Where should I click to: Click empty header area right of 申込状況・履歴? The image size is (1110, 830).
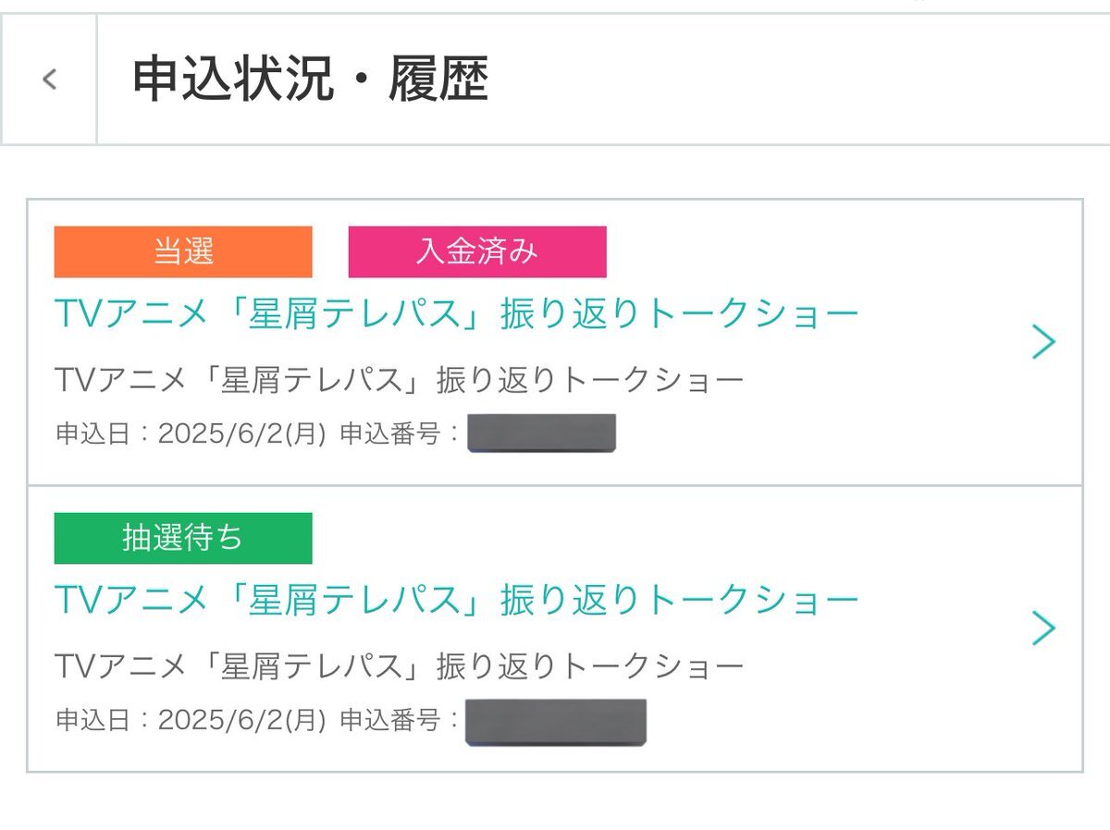[x=795, y=79]
